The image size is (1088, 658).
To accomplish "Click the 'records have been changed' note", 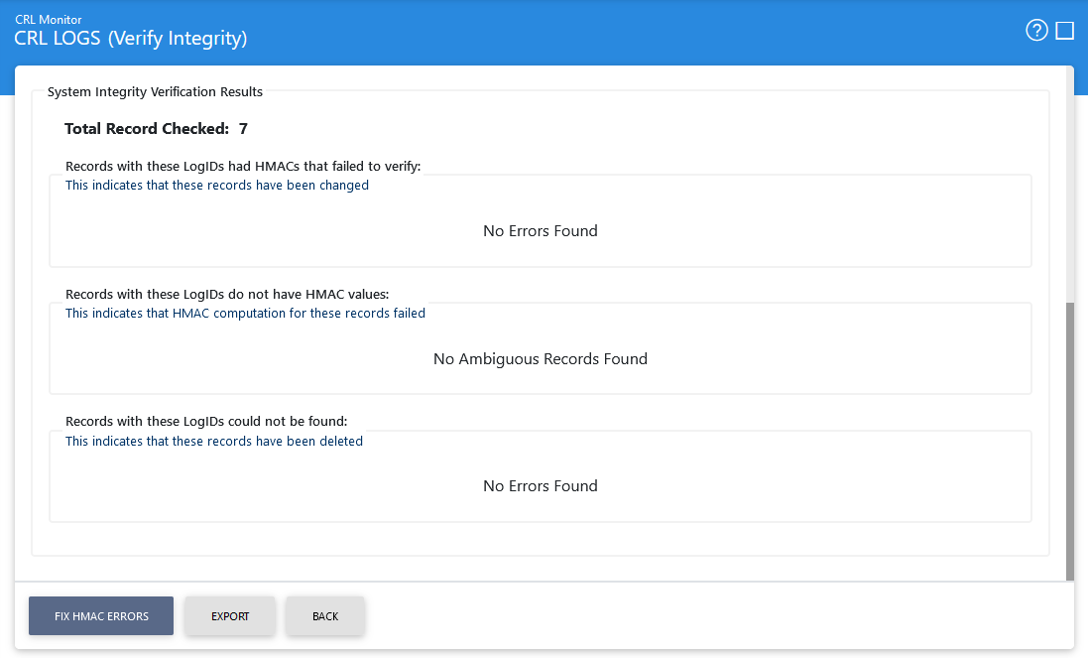I will click(217, 186).
